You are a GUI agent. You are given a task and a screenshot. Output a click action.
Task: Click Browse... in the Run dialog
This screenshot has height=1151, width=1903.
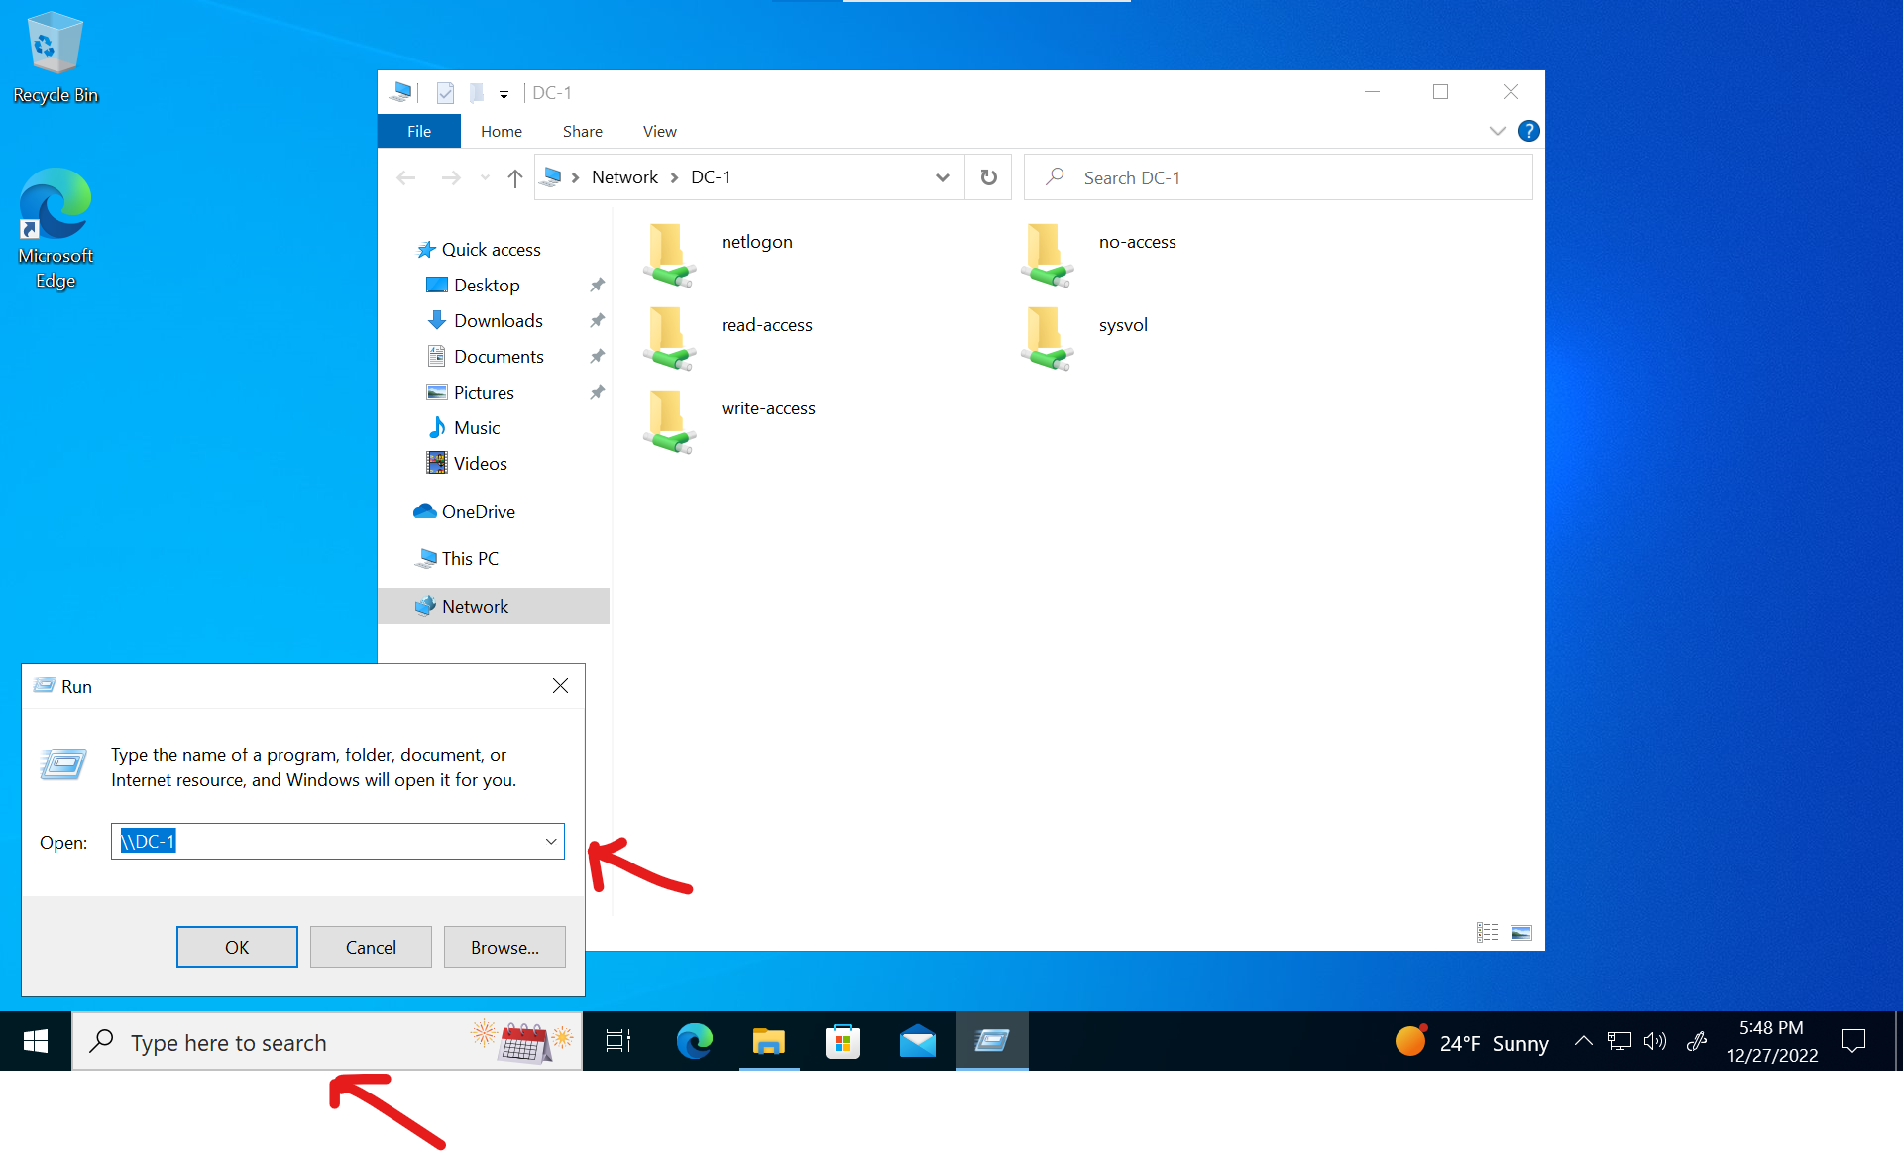pos(504,947)
